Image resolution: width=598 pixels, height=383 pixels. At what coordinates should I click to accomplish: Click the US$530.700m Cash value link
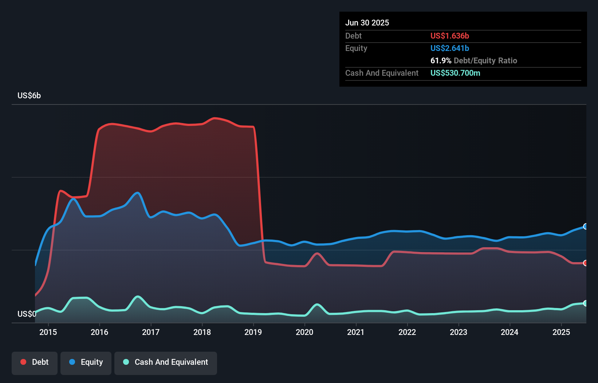tap(455, 73)
